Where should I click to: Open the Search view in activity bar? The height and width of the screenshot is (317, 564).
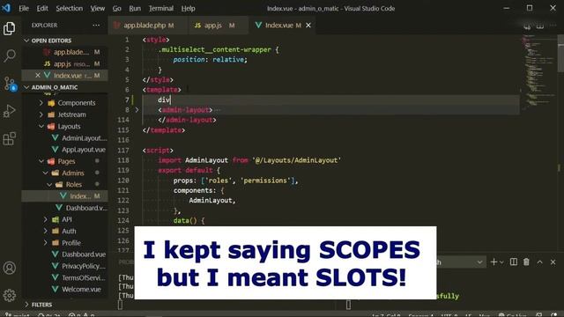coord(10,55)
